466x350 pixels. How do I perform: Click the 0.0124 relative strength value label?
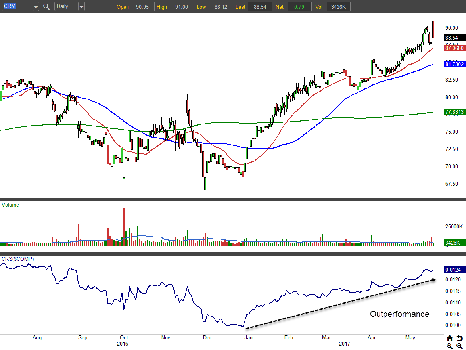point(453,270)
